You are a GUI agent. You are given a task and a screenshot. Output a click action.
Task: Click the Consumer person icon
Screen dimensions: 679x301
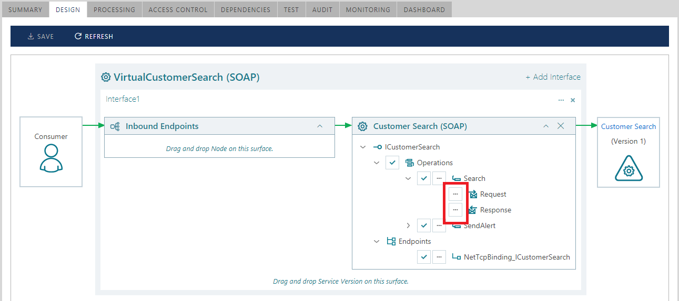(x=51, y=158)
